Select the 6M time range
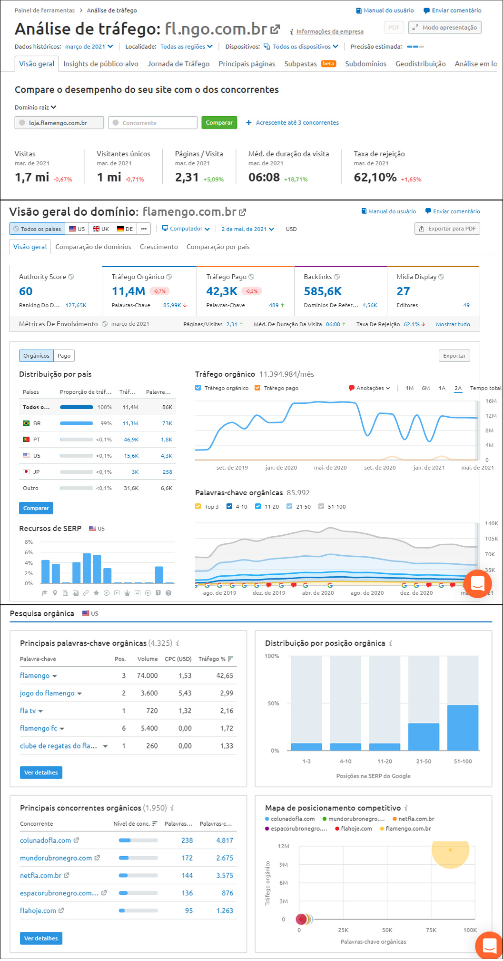 click(426, 388)
